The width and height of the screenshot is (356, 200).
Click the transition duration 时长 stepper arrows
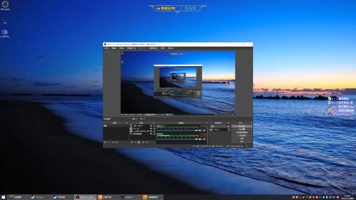pyautogui.click(x=229, y=129)
